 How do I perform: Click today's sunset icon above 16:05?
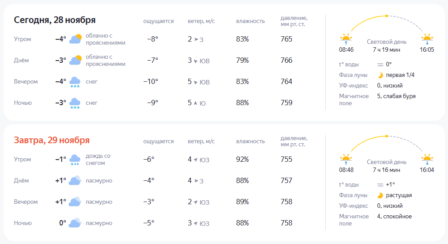pos(427,39)
